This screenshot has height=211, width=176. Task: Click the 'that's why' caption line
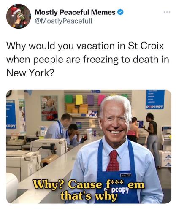pyautogui.click(x=89, y=196)
